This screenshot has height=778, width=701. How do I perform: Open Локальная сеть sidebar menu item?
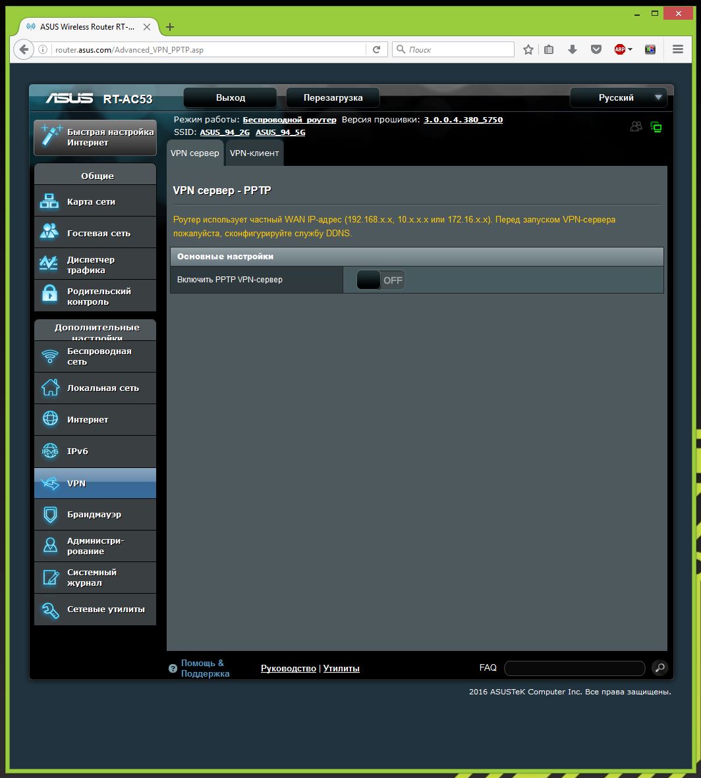pos(95,388)
